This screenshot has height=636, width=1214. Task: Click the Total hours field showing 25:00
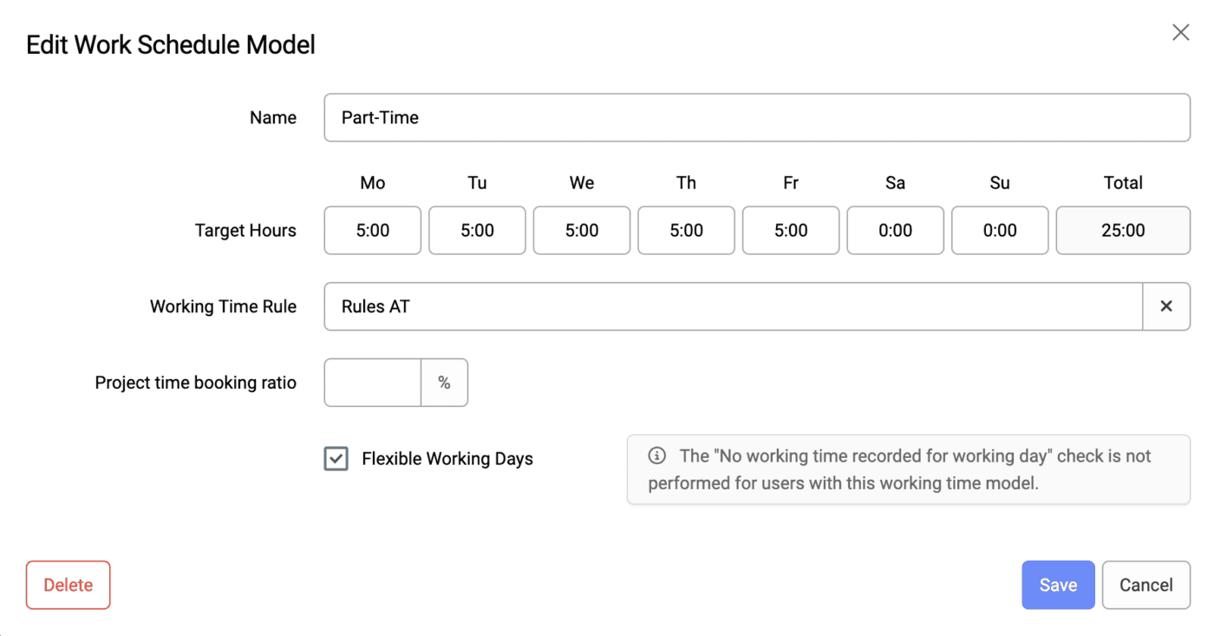pos(1122,230)
